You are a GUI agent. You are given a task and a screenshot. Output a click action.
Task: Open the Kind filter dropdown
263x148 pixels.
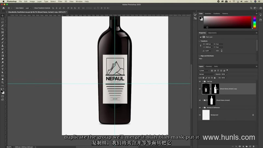204,71
